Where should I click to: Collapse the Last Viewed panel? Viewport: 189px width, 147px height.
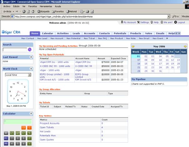31,57
